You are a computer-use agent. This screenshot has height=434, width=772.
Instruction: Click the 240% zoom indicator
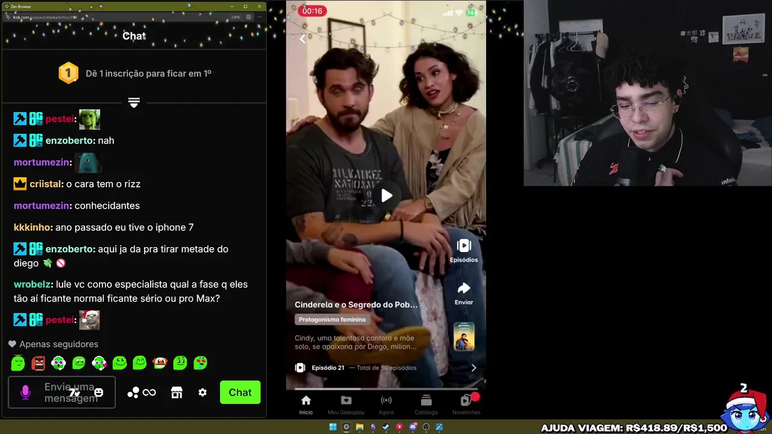pos(236,17)
